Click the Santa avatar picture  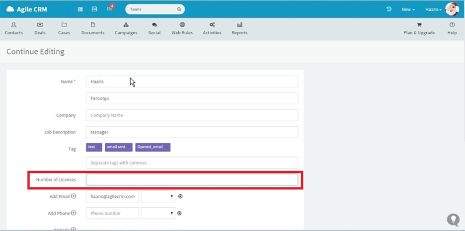[452, 9]
